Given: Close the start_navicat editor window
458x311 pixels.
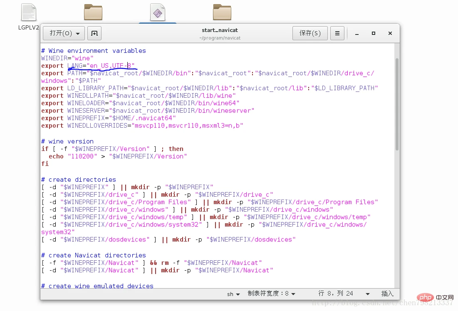Looking at the screenshot, I should pyautogui.click(x=390, y=34).
